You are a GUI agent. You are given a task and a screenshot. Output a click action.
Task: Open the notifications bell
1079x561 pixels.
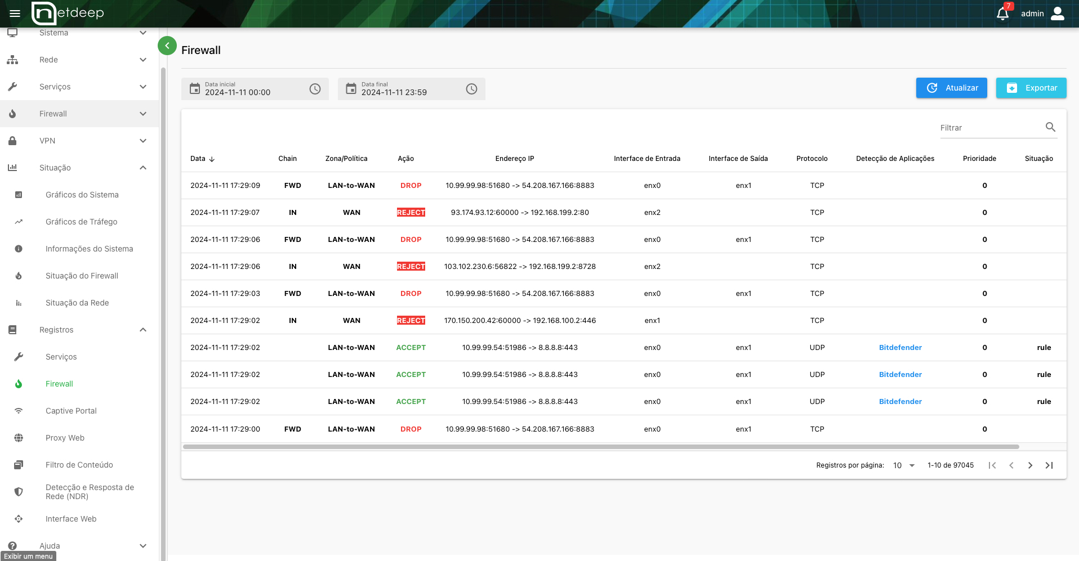(1003, 13)
